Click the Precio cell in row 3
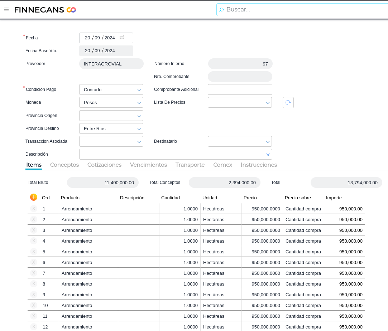The width and height of the screenshot is (388, 331). point(262,230)
